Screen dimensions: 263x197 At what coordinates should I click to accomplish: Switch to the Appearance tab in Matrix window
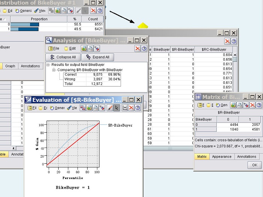222,157
